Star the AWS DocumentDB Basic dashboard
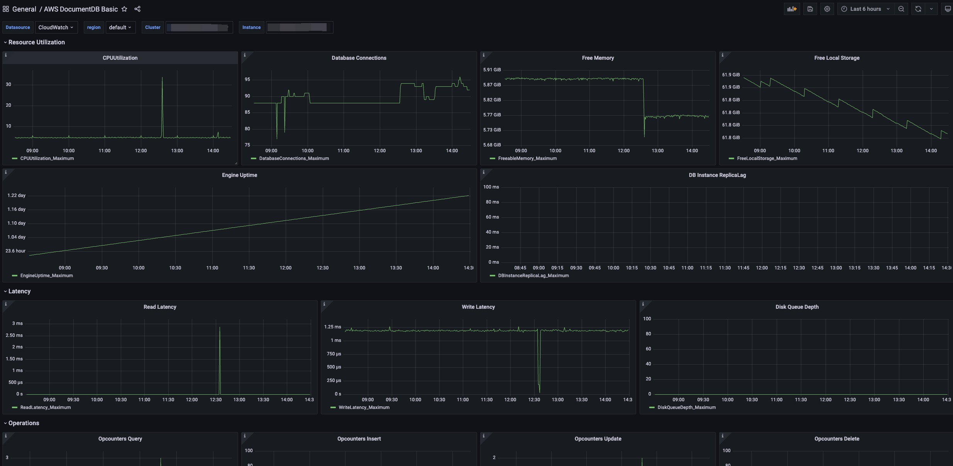 [x=124, y=9]
